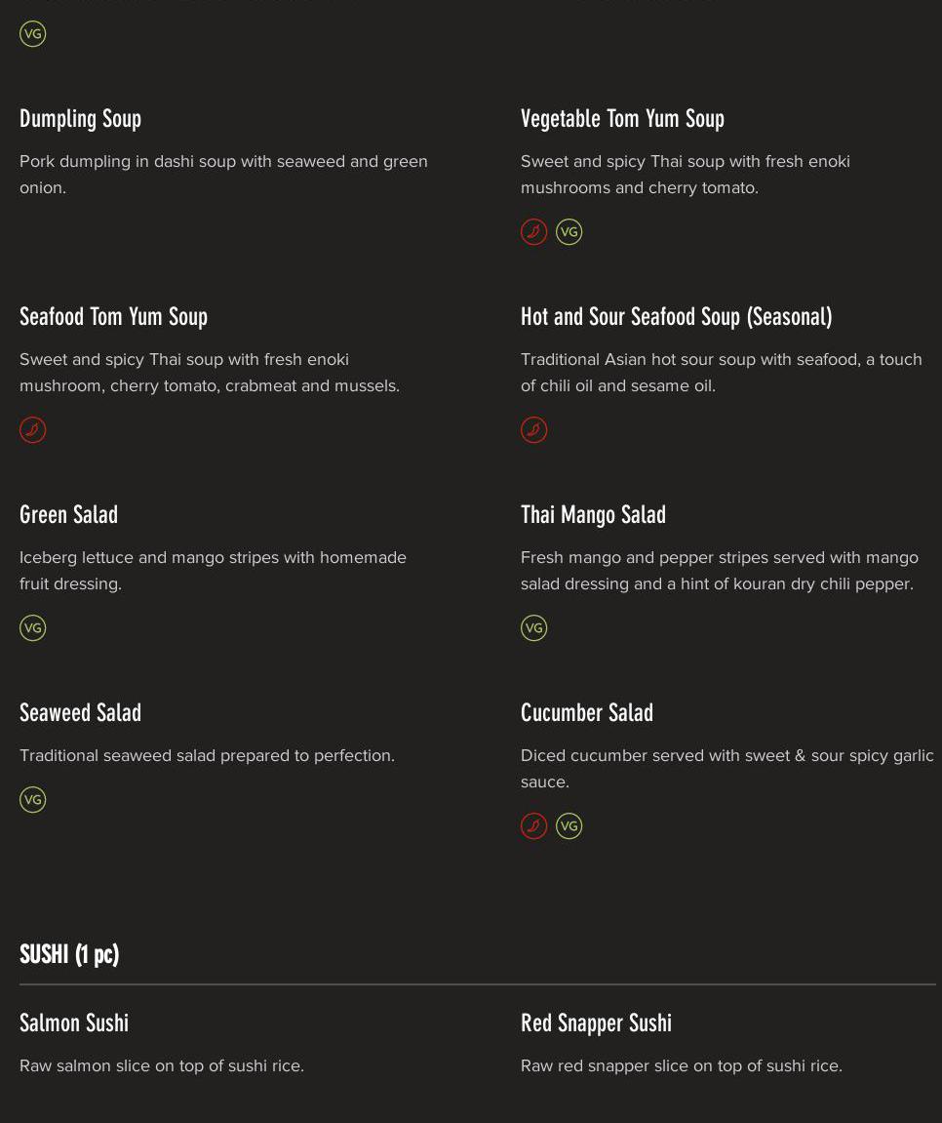
Task: Select the Red Snapper Sushi title
Action: [596, 1023]
